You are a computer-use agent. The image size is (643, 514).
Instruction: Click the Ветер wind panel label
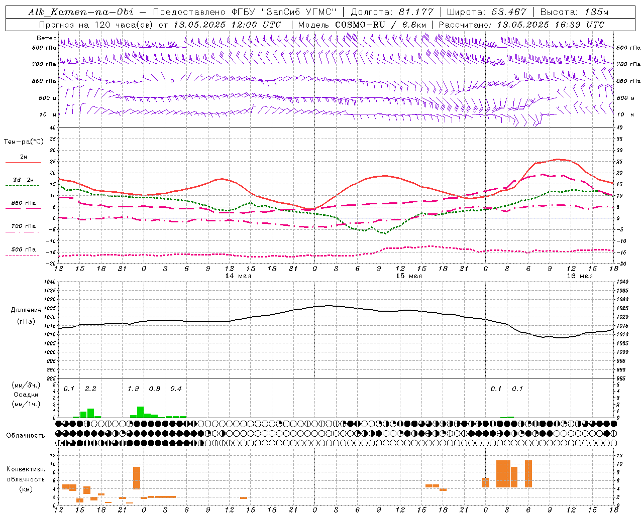pos(46,38)
